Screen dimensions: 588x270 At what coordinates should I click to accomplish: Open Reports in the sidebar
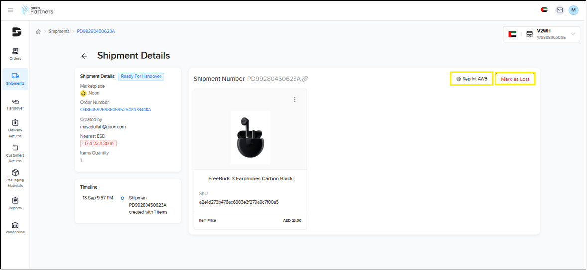click(15, 204)
